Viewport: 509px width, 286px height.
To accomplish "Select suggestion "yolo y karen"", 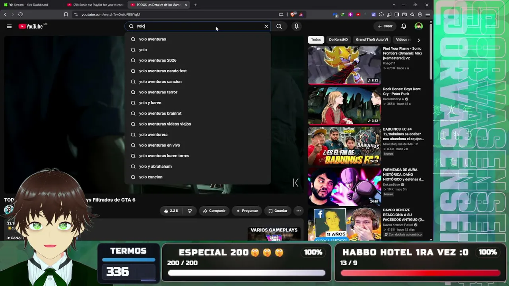I will pos(197,102).
